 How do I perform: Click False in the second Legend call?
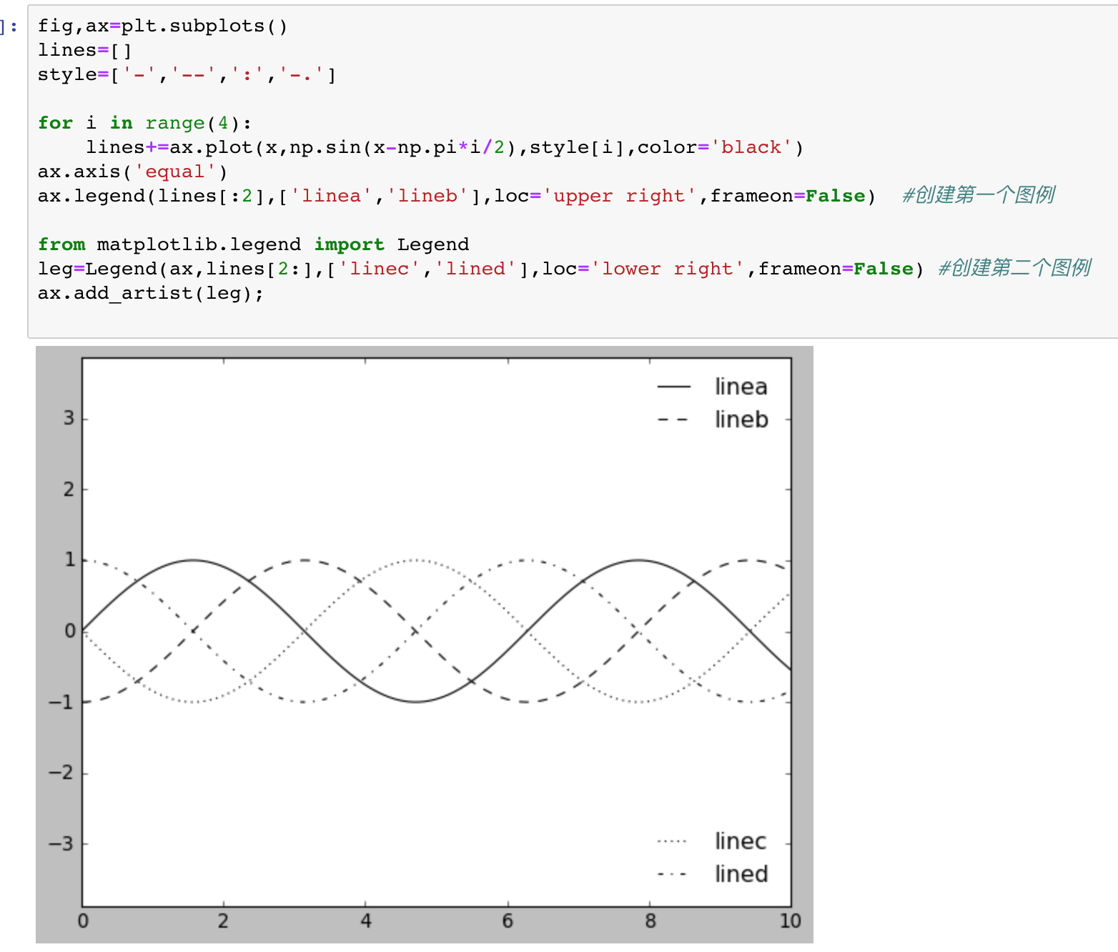[x=884, y=268]
